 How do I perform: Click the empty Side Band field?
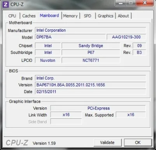(66, 121)
